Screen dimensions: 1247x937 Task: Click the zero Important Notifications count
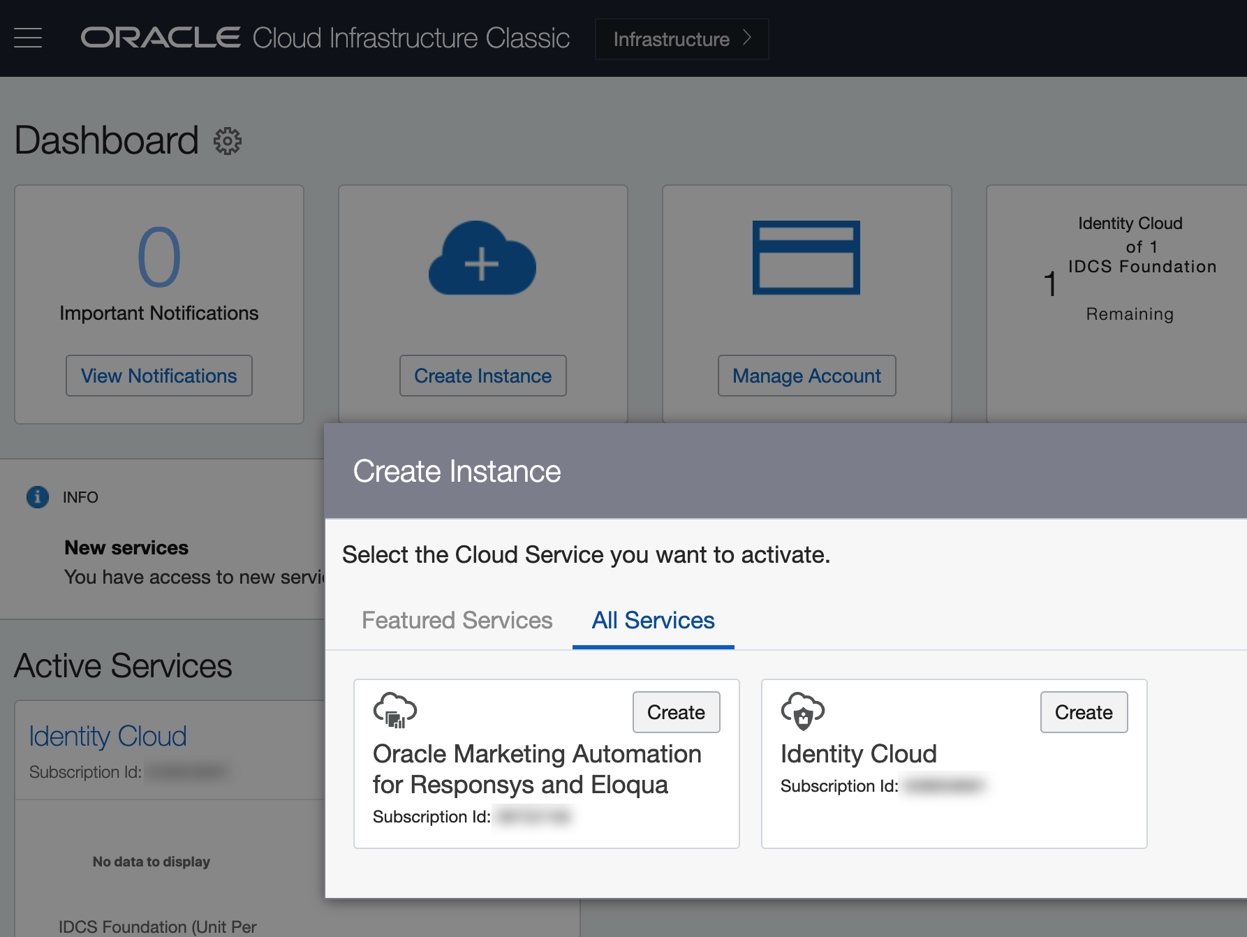(x=159, y=257)
